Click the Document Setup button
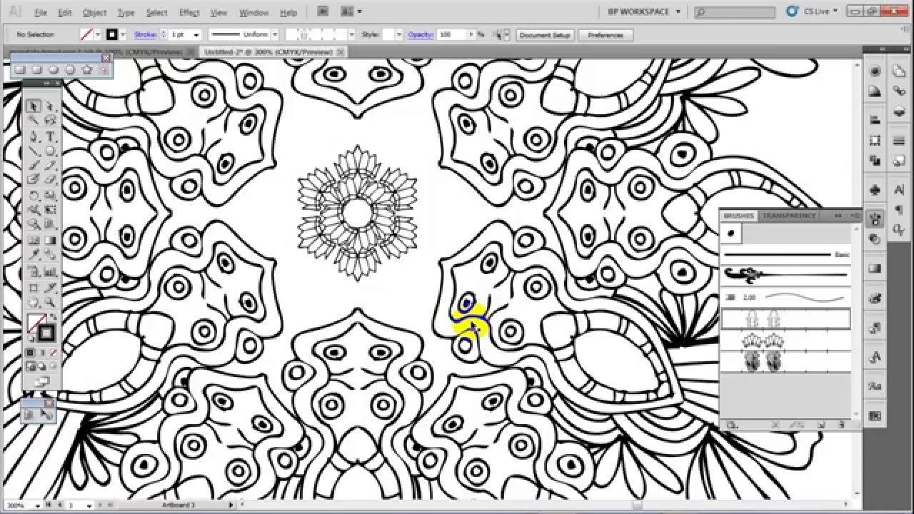The height and width of the screenshot is (514, 914). click(x=546, y=34)
